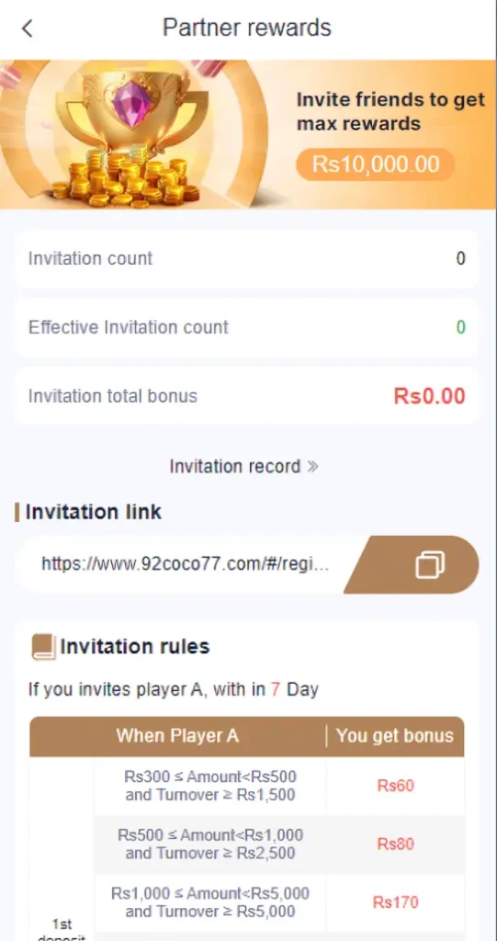
Task: Click the Rs0.00 total bonus amount
Action: point(429,396)
